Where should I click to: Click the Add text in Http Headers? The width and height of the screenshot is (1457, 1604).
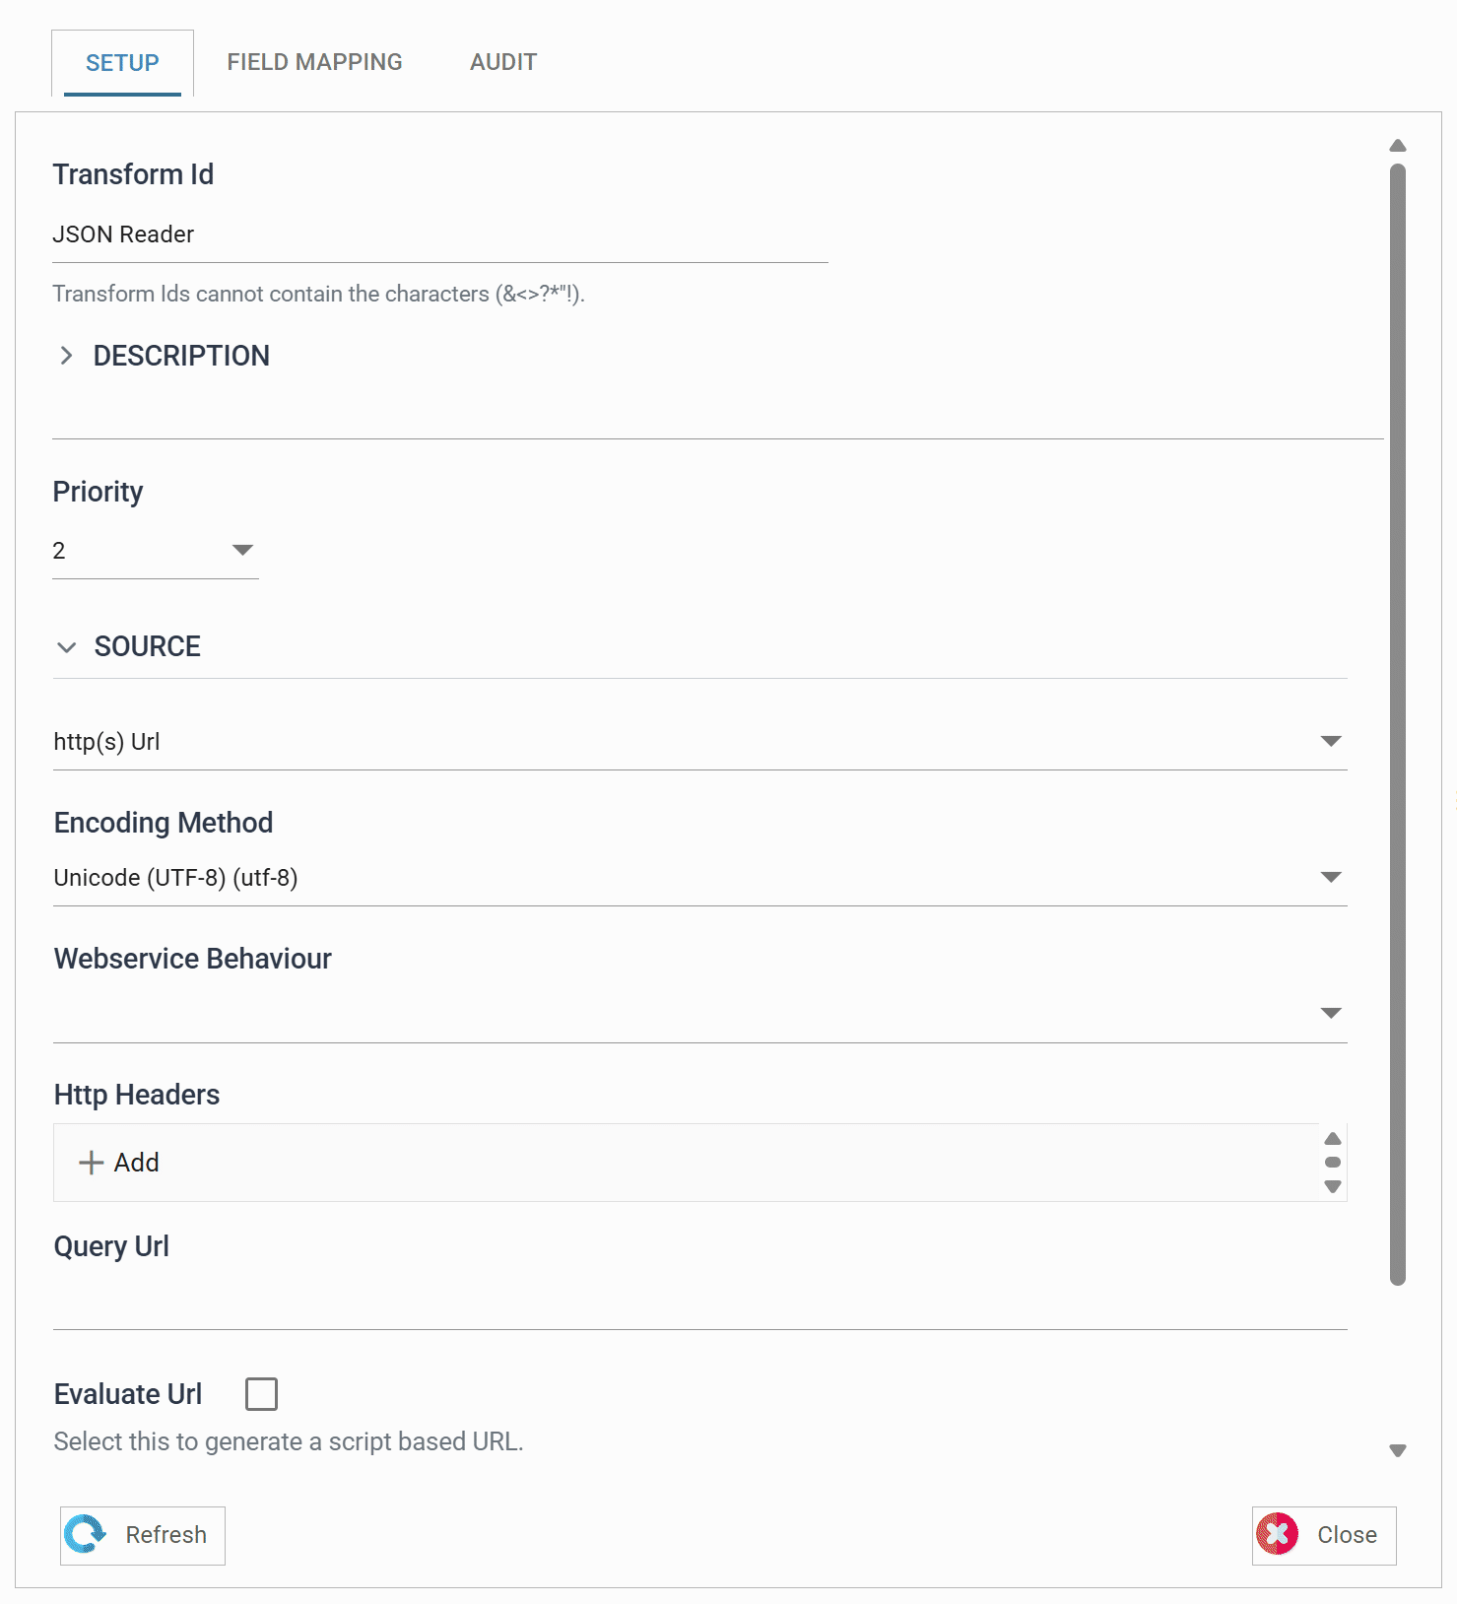(136, 1163)
